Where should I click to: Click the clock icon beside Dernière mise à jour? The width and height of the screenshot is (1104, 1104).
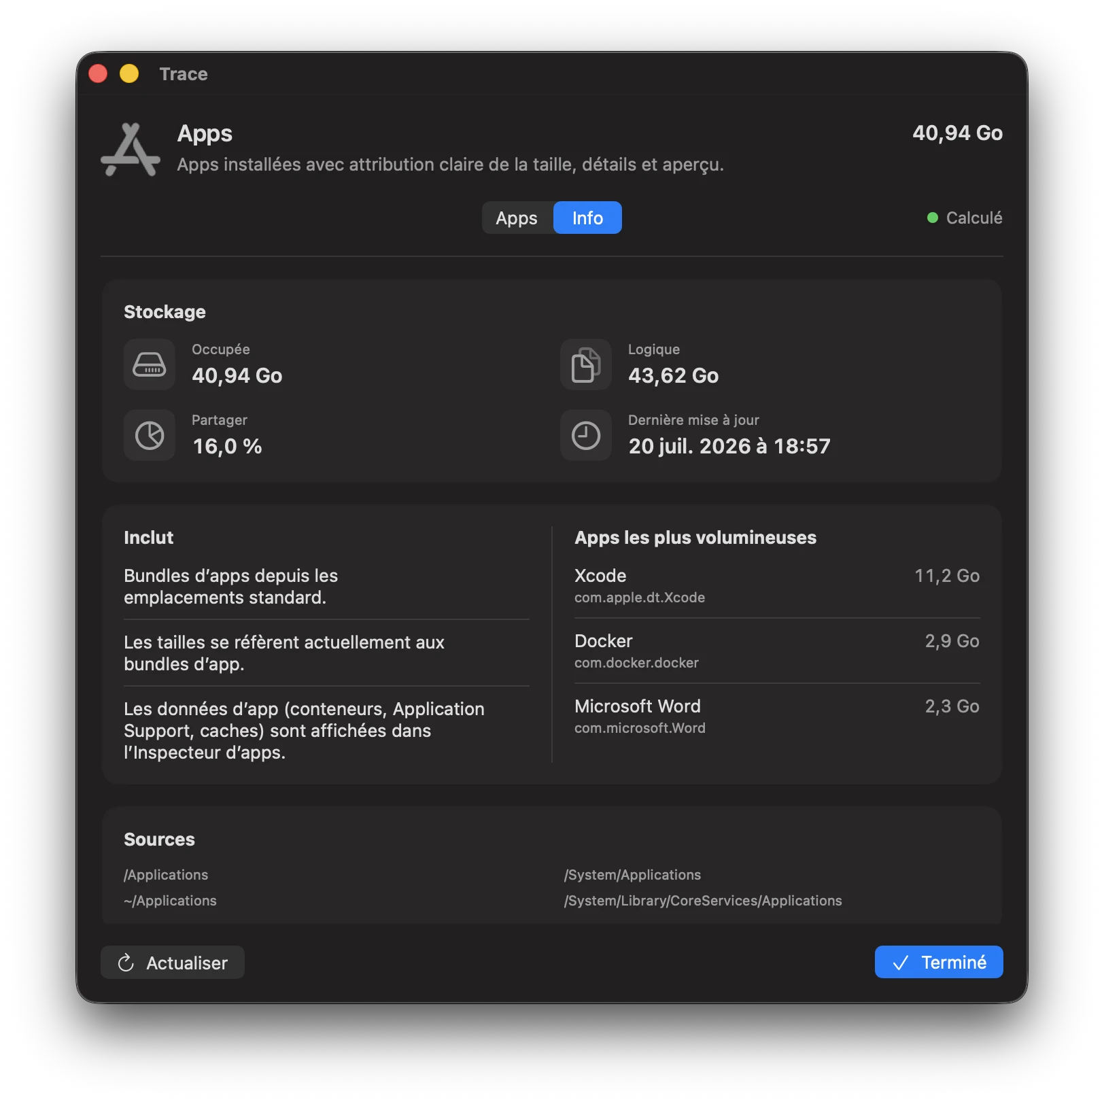pyautogui.click(x=586, y=435)
